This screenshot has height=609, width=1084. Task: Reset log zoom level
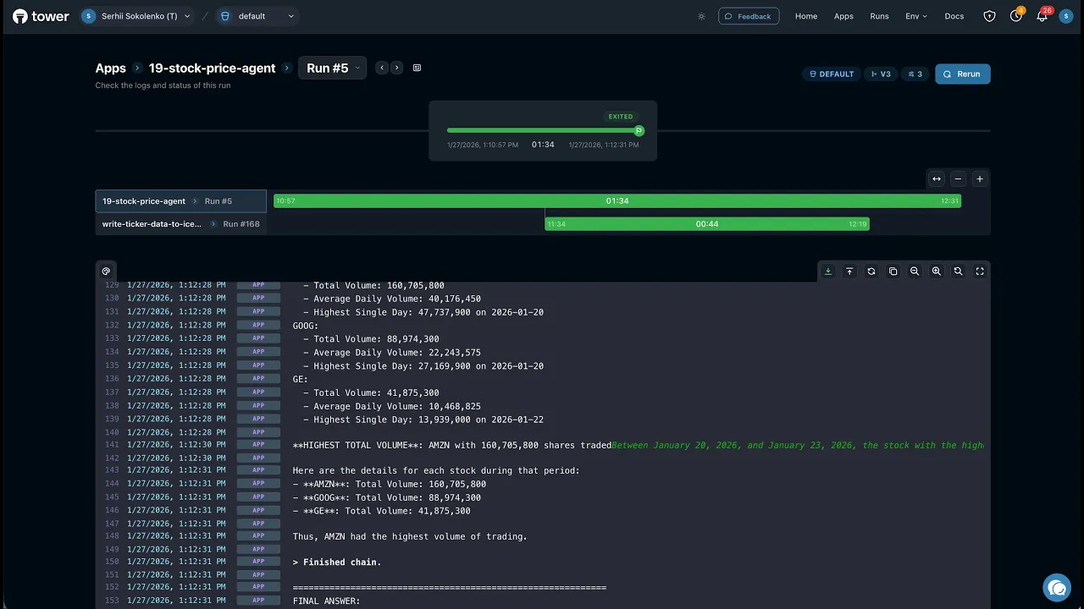click(958, 272)
